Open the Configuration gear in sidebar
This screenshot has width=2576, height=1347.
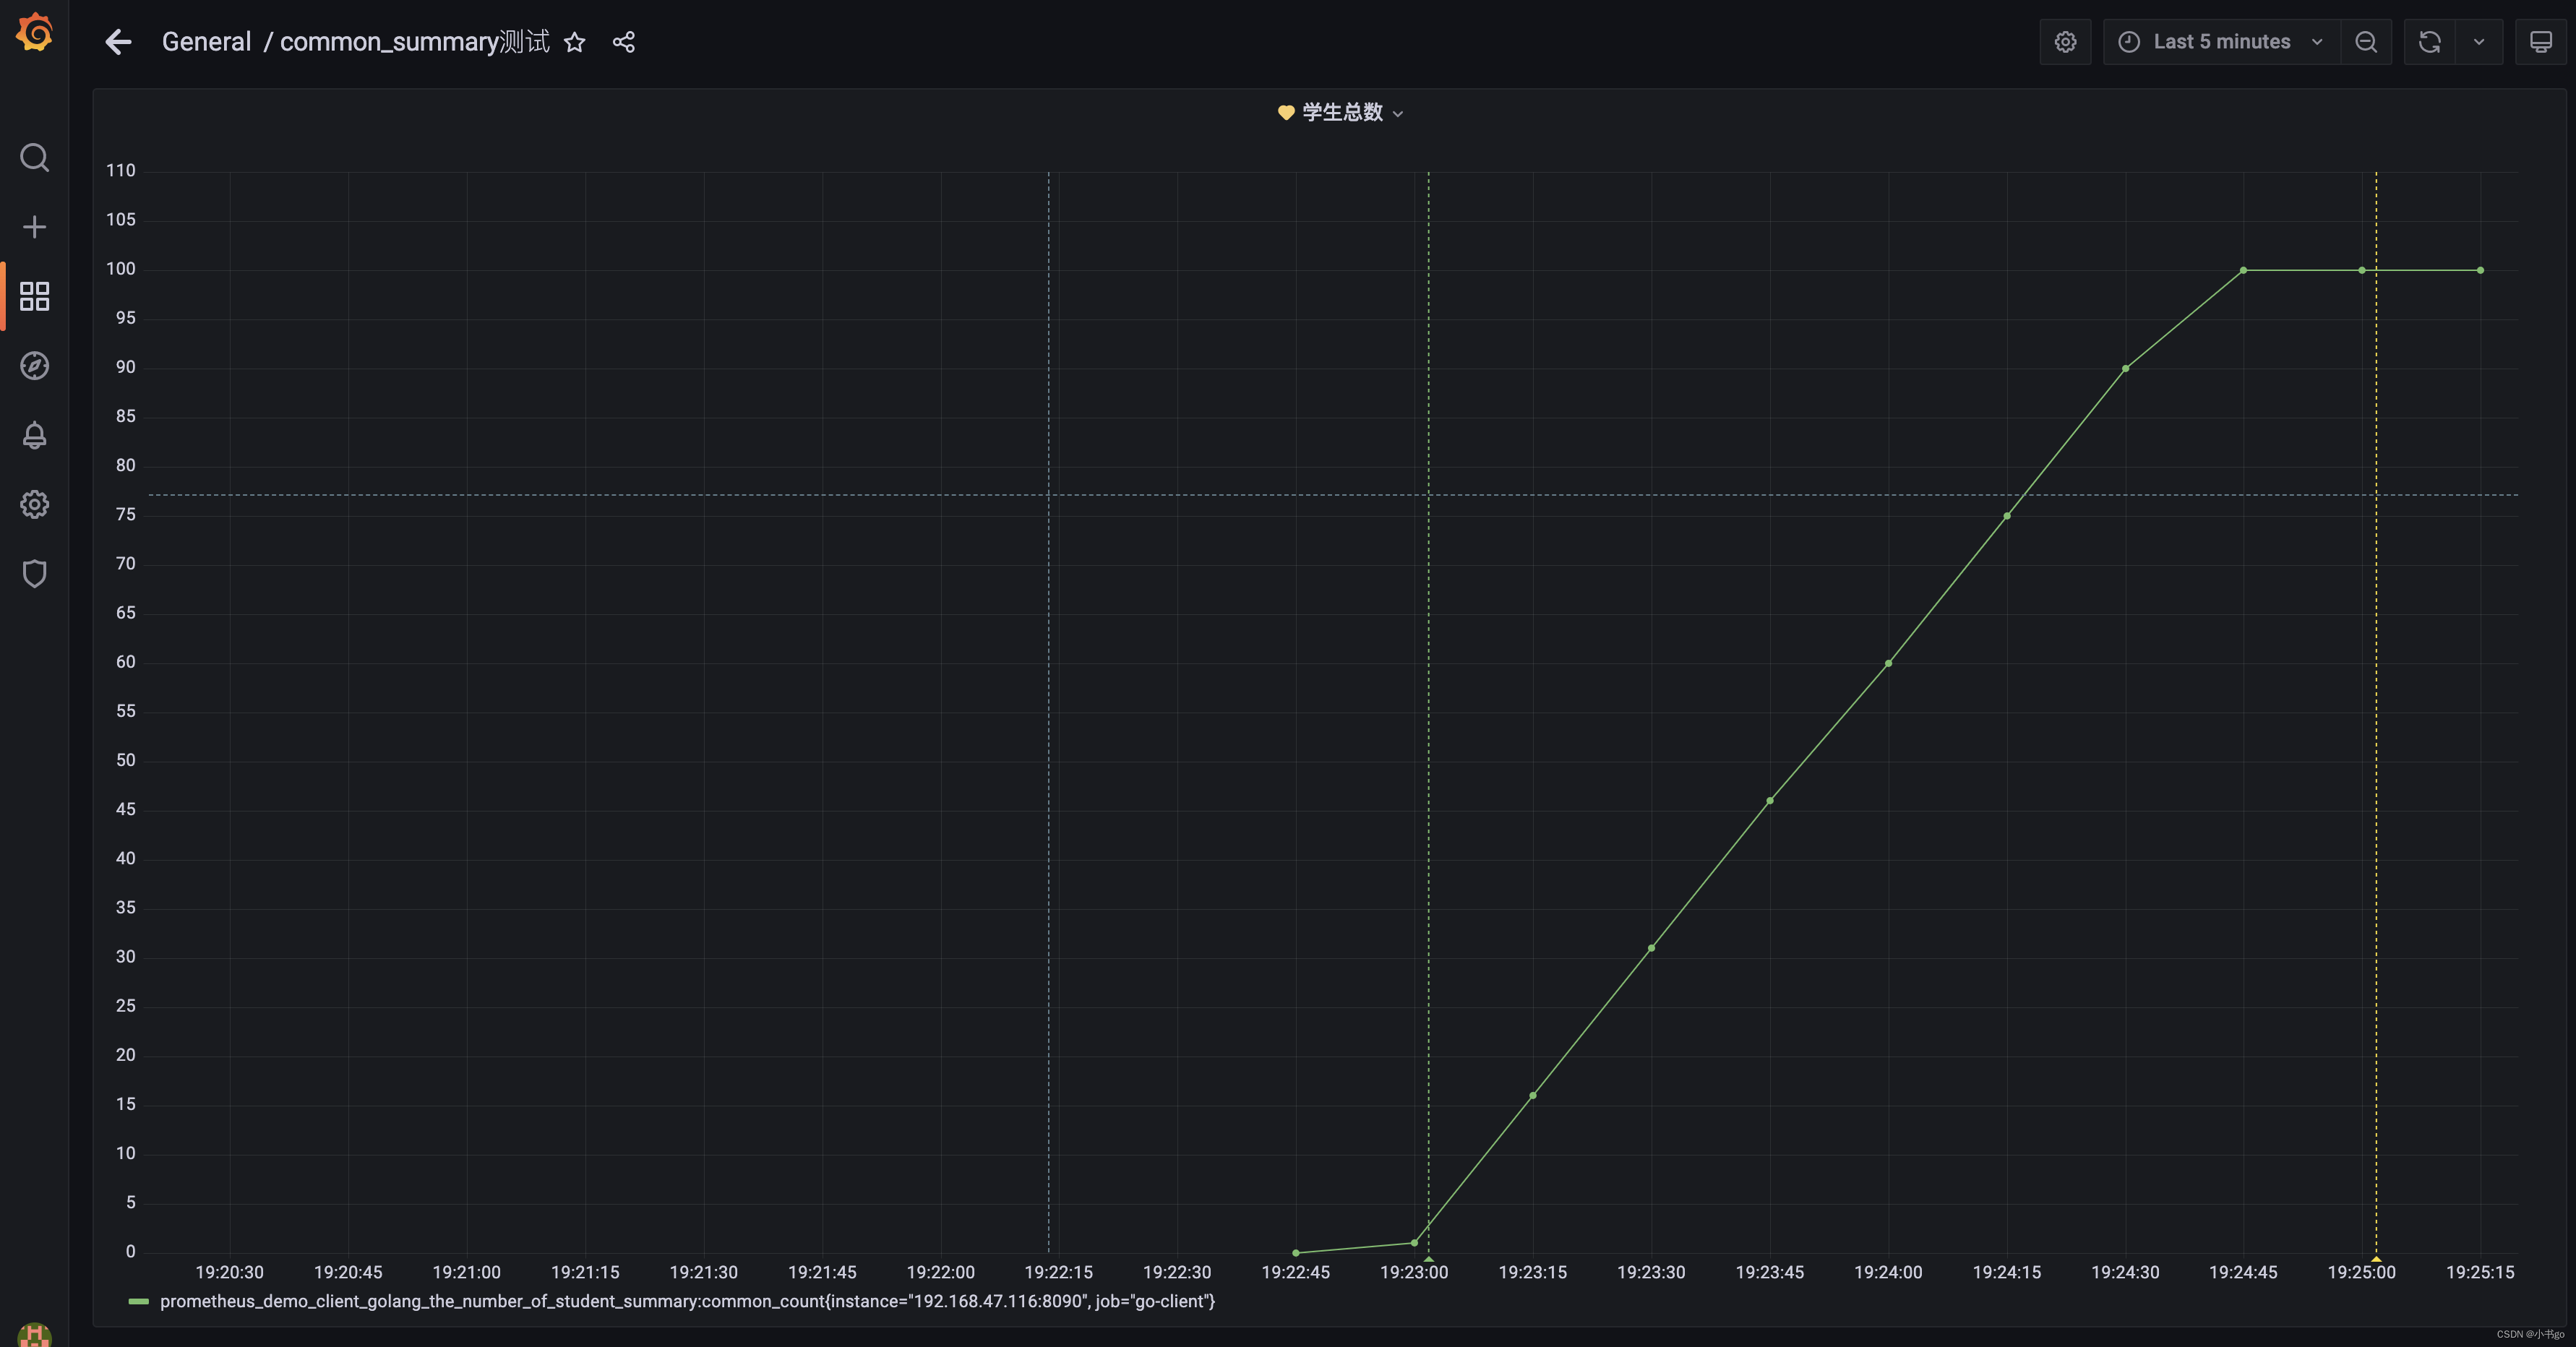(35, 504)
